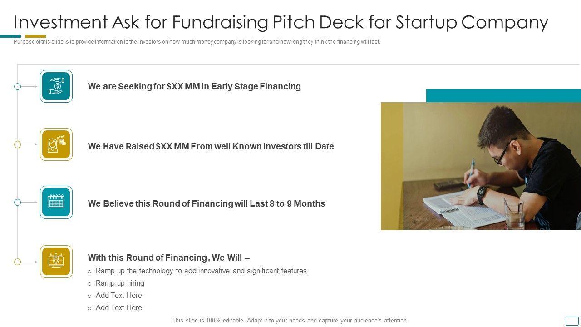
Task: Click the investor with coins icon
Action: tap(56, 144)
